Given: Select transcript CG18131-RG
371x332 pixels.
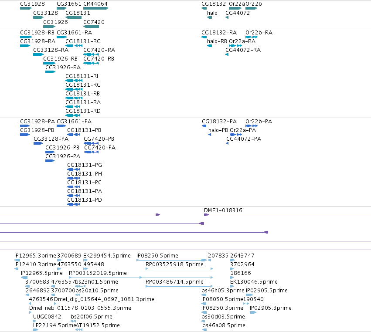Looking at the screenshot, I should pos(74,46).
